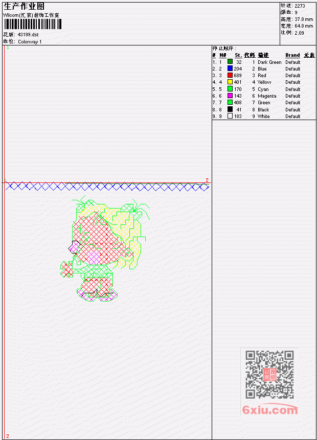Click stitch count 689
The width and height of the screenshot is (317, 440).
[238, 76]
